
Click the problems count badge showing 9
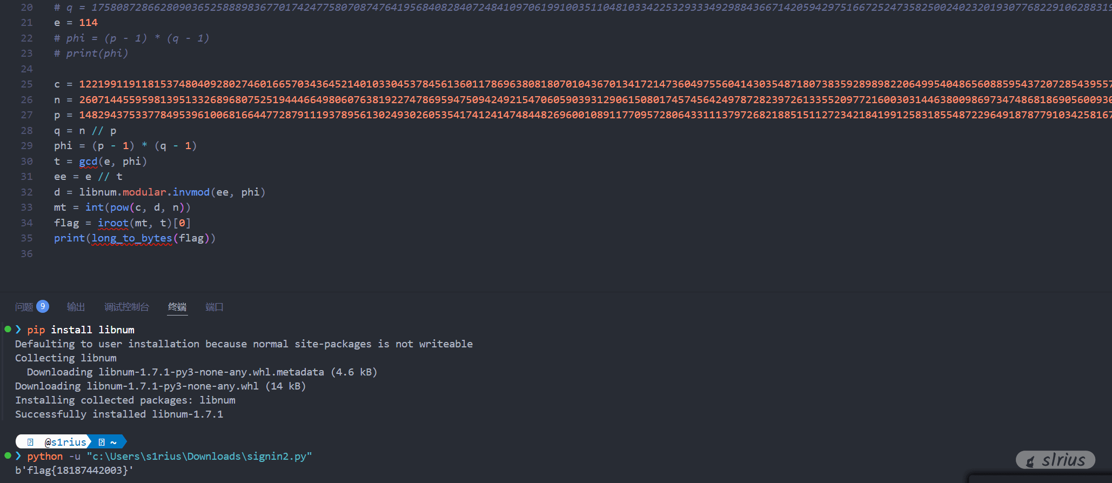click(x=43, y=306)
